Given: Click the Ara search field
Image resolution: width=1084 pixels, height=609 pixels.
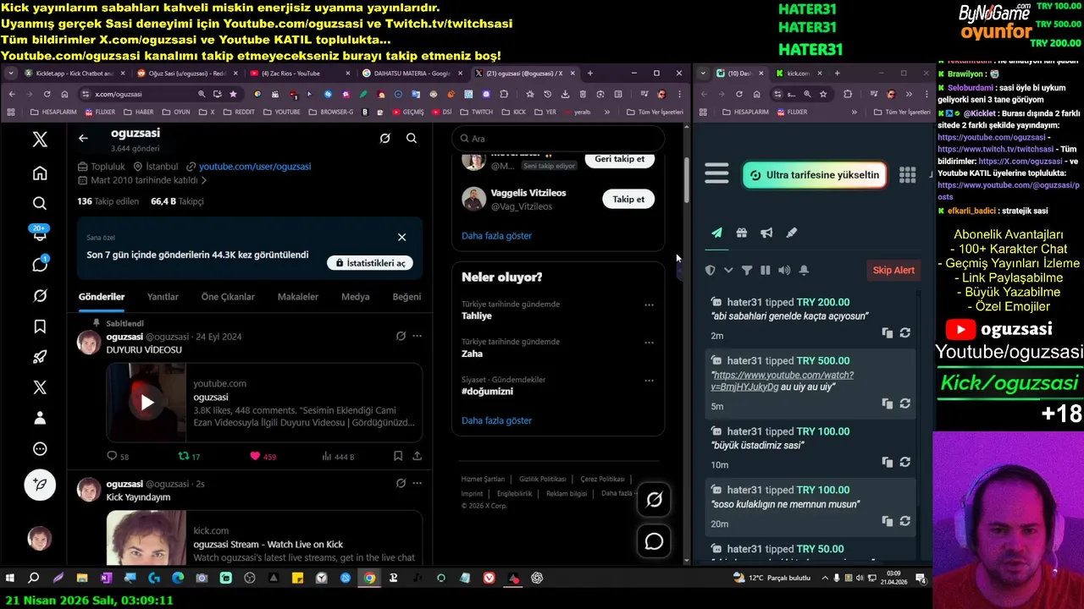Looking at the screenshot, I should click(x=558, y=139).
